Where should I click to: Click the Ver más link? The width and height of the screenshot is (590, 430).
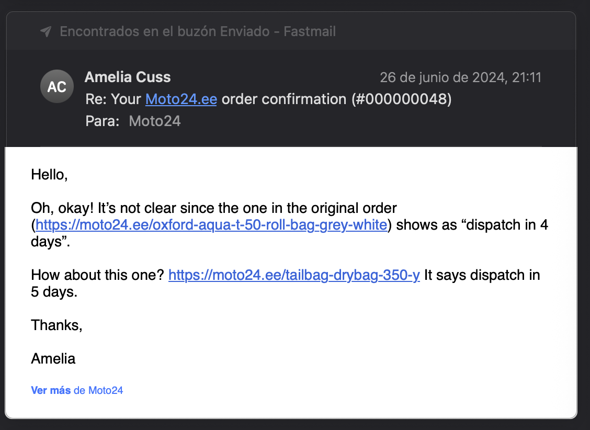(50, 390)
